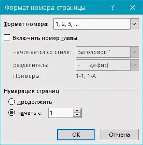Viewport: 143px width, 145px height.
Task: Expand the разделитель (дефис) dropdown arrow
Action: 134,65
